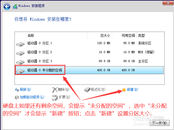Open 加载驱动程序(L) link
The width and height of the screenshot is (174, 130).
click(32, 97)
